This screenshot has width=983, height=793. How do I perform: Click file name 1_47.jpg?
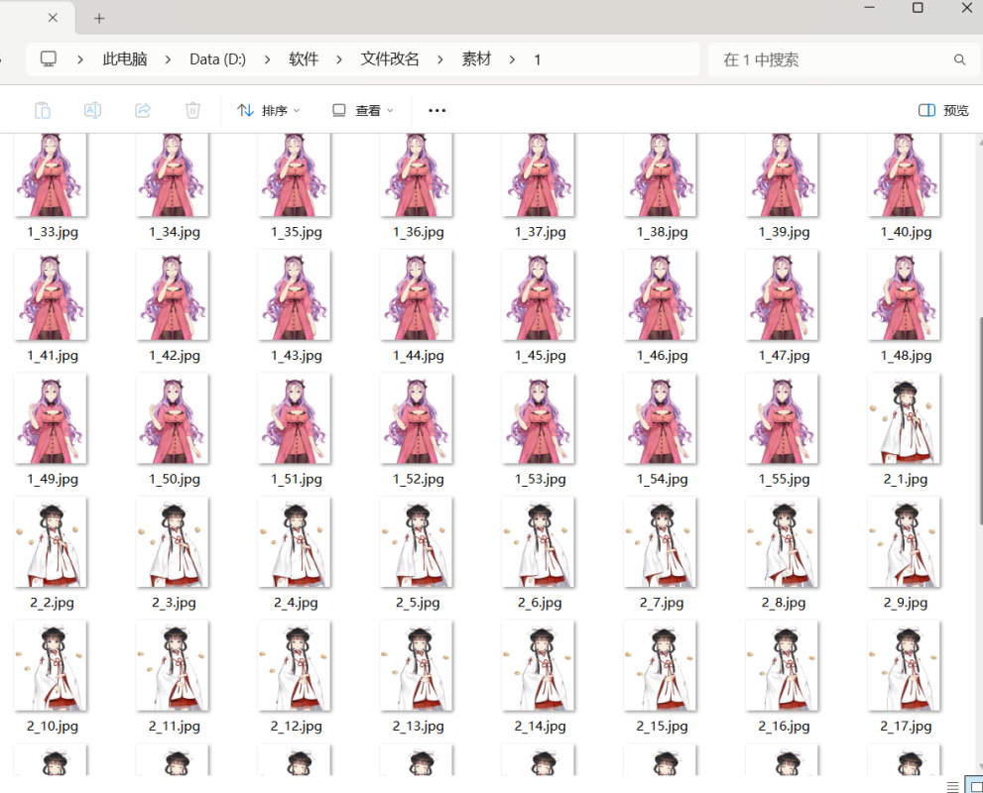(785, 356)
